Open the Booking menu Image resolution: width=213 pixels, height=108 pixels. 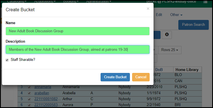[x=71, y=1]
